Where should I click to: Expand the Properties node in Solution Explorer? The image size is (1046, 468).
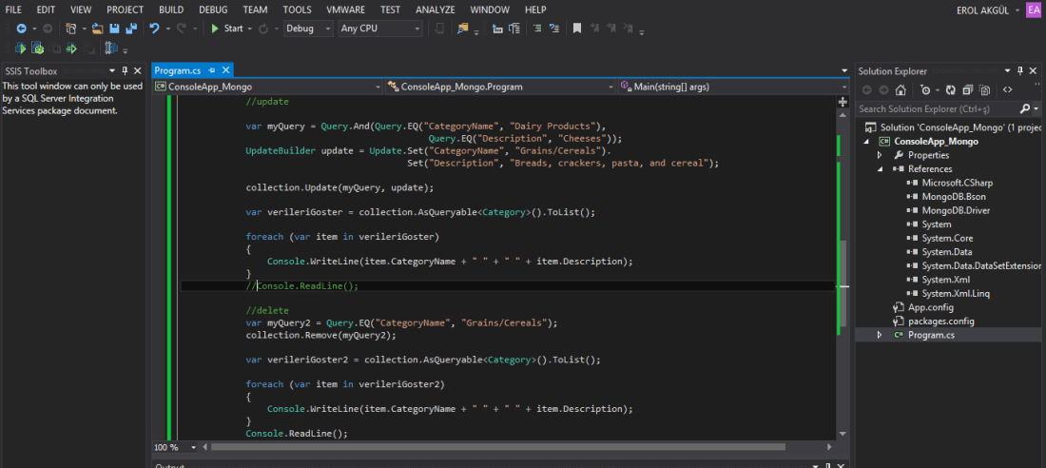[881, 155]
